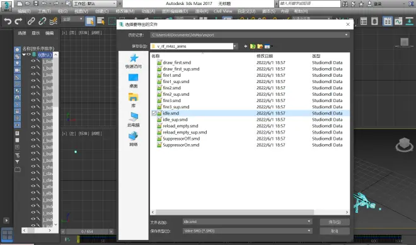Click the binoculars search icon in title bar

click(x=345, y=4)
